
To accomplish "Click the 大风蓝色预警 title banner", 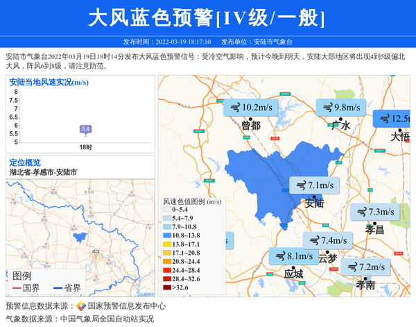I will 207,18.
